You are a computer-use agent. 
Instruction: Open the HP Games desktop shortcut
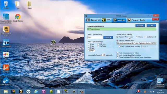coord(6,68)
